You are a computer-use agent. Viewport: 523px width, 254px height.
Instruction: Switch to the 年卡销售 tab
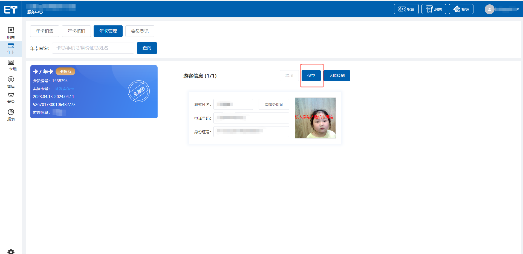(x=45, y=31)
